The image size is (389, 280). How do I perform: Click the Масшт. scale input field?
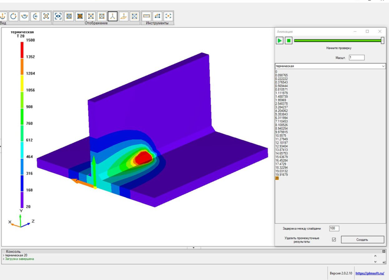click(x=357, y=57)
